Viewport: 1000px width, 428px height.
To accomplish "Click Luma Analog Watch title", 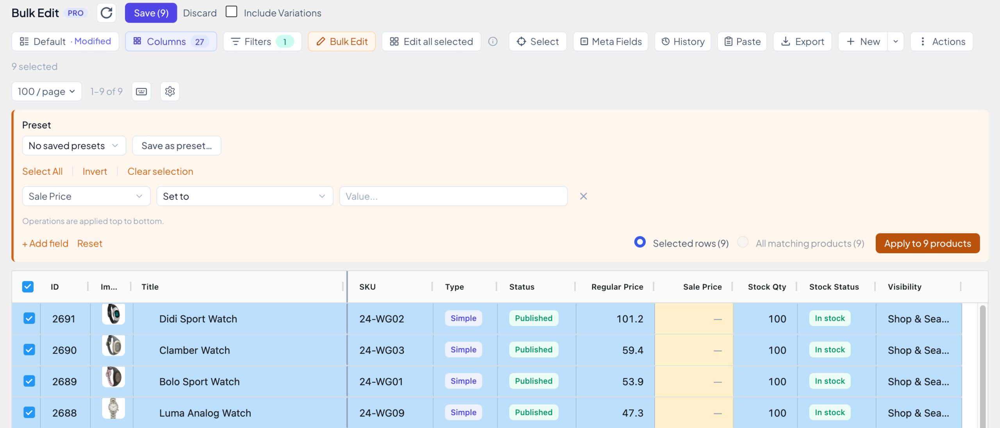I will (x=205, y=413).
